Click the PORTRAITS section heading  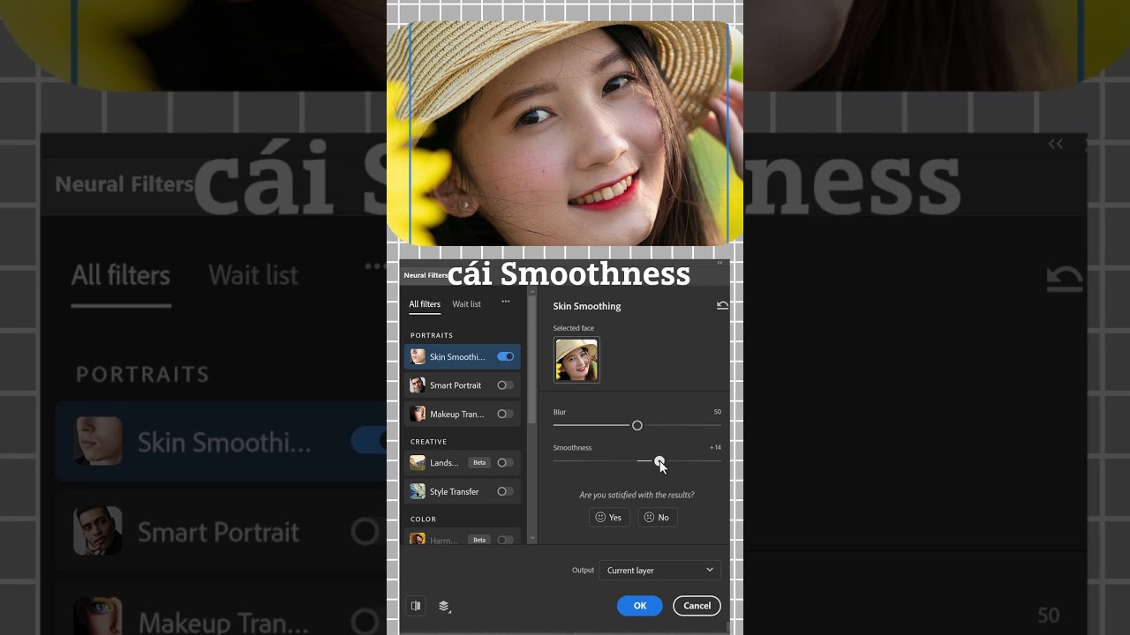432,335
